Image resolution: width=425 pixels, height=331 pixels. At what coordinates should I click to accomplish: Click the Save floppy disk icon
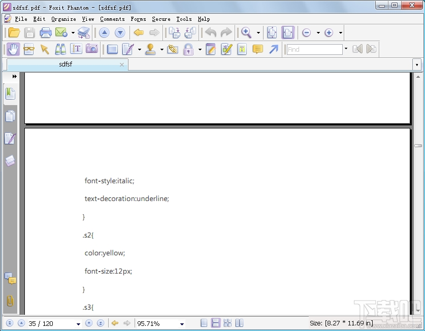pos(29,33)
